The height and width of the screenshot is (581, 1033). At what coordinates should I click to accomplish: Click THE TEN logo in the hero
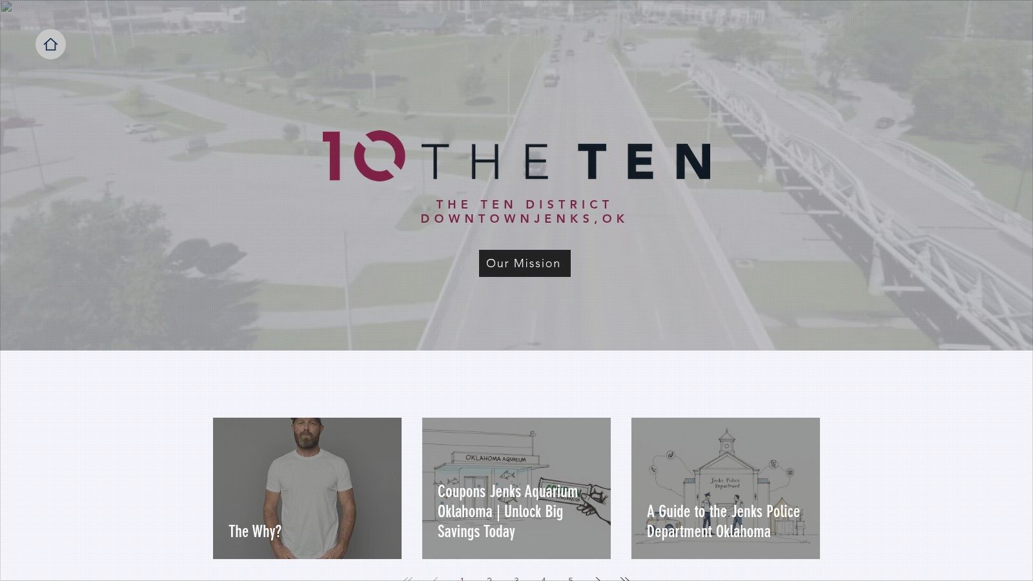tap(516, 156)
